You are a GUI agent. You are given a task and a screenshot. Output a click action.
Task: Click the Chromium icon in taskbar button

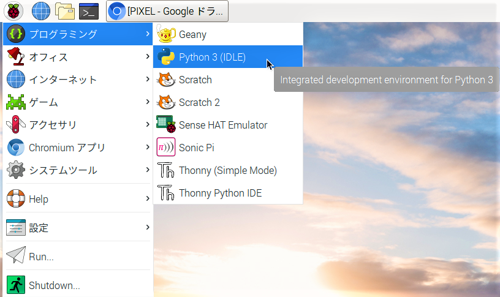(116, 11)
